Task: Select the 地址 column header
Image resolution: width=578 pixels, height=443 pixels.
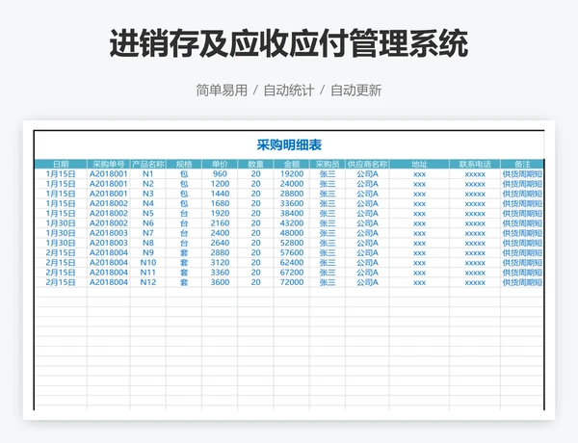Action: tap(419, 164)
